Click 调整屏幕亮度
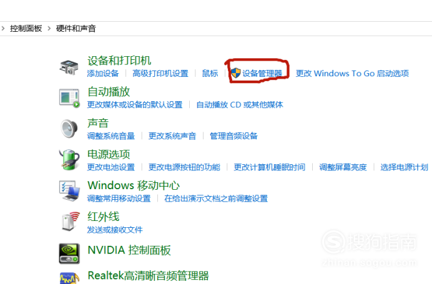This screenshot has height=284, width=432. click(x=343, y=167)
